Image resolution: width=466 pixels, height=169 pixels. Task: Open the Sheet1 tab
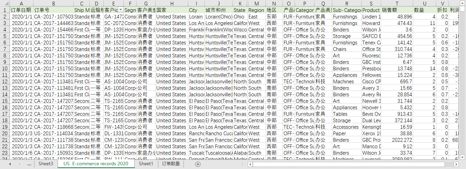pyautogui.click(x=146, y=164)
